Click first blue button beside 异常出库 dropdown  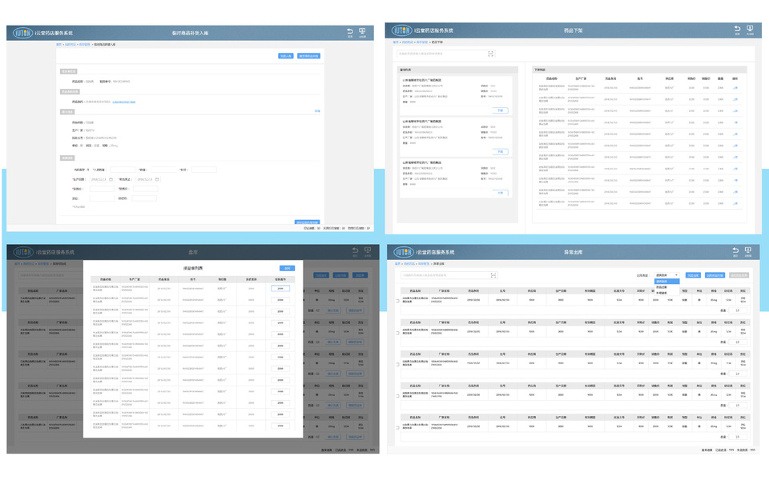[693, 275]
